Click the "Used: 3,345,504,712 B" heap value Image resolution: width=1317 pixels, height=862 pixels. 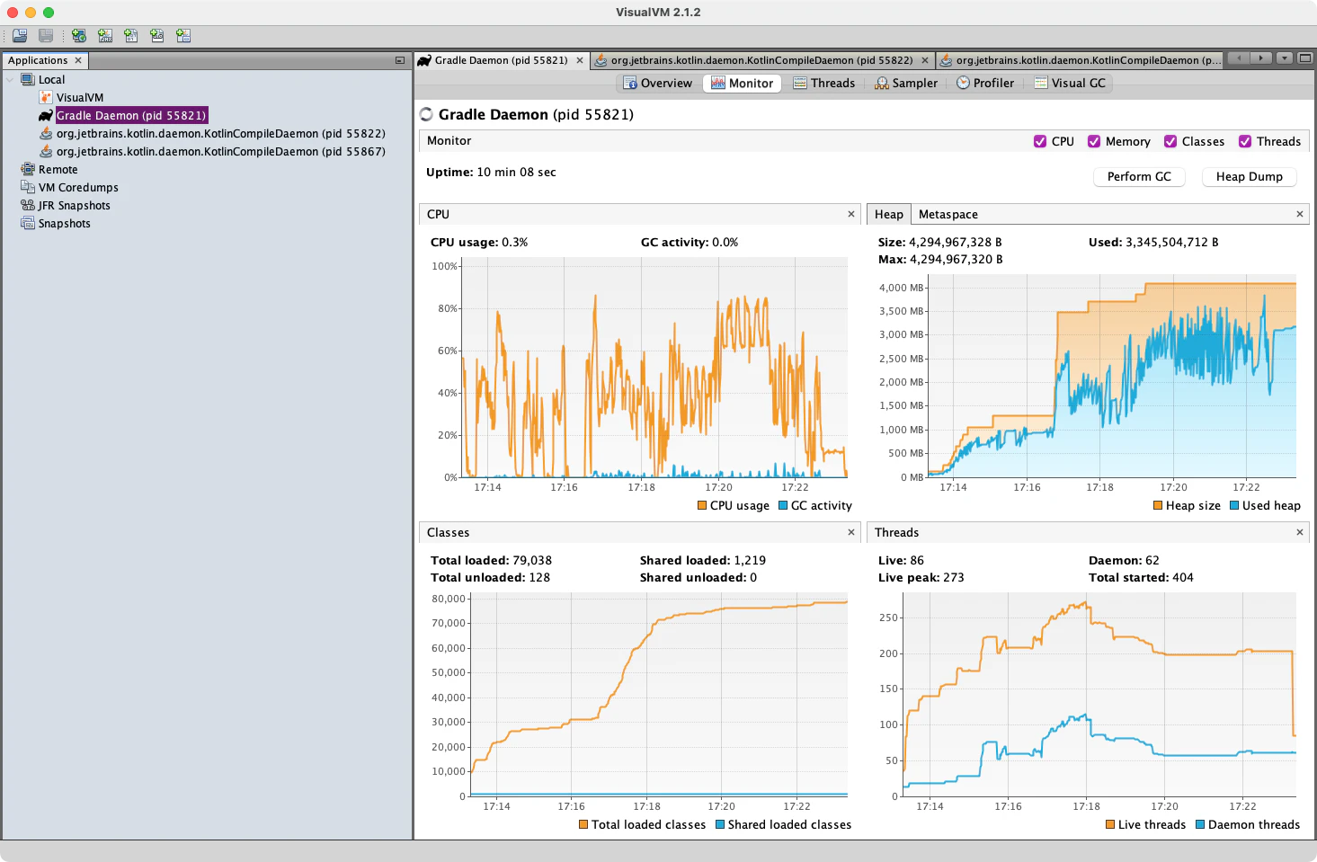(x=1153, y=243)
